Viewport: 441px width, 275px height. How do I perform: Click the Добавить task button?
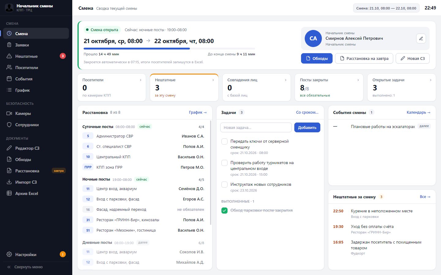point(307,127)
